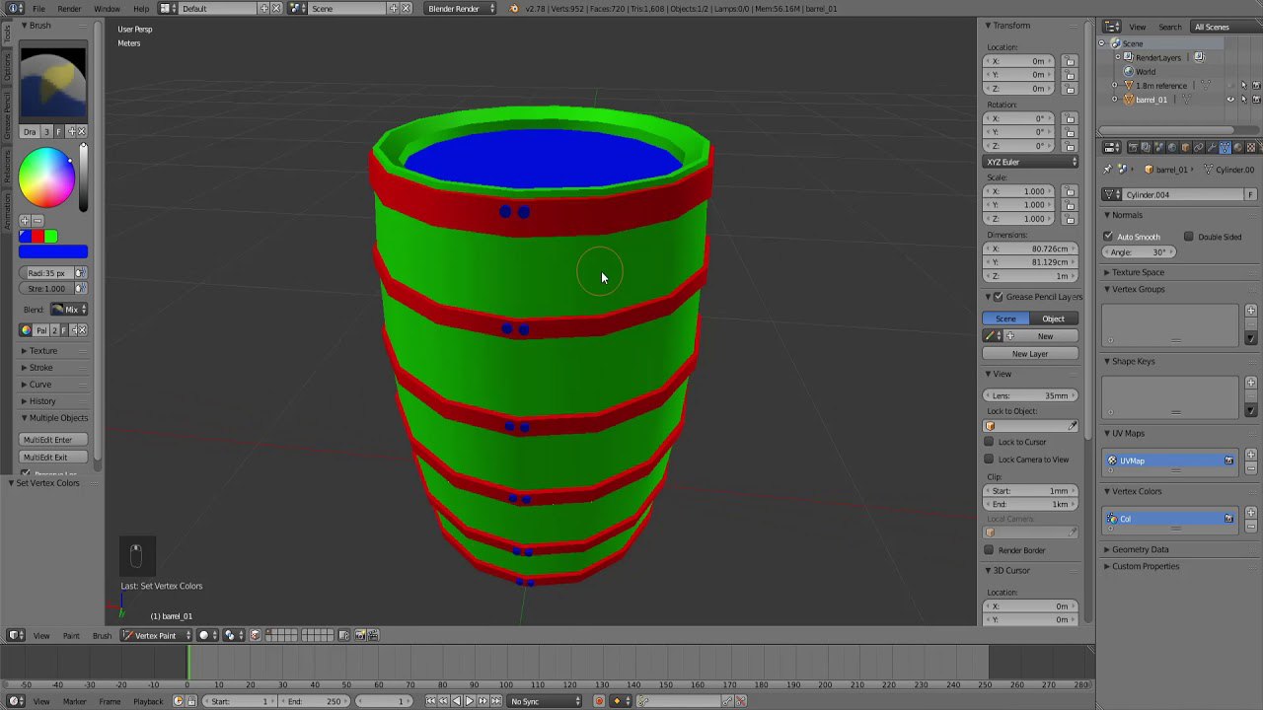The width and height of the screenshot is (1263, 710).
Task: Expand the Stroke panel
Action: (41, 368)
